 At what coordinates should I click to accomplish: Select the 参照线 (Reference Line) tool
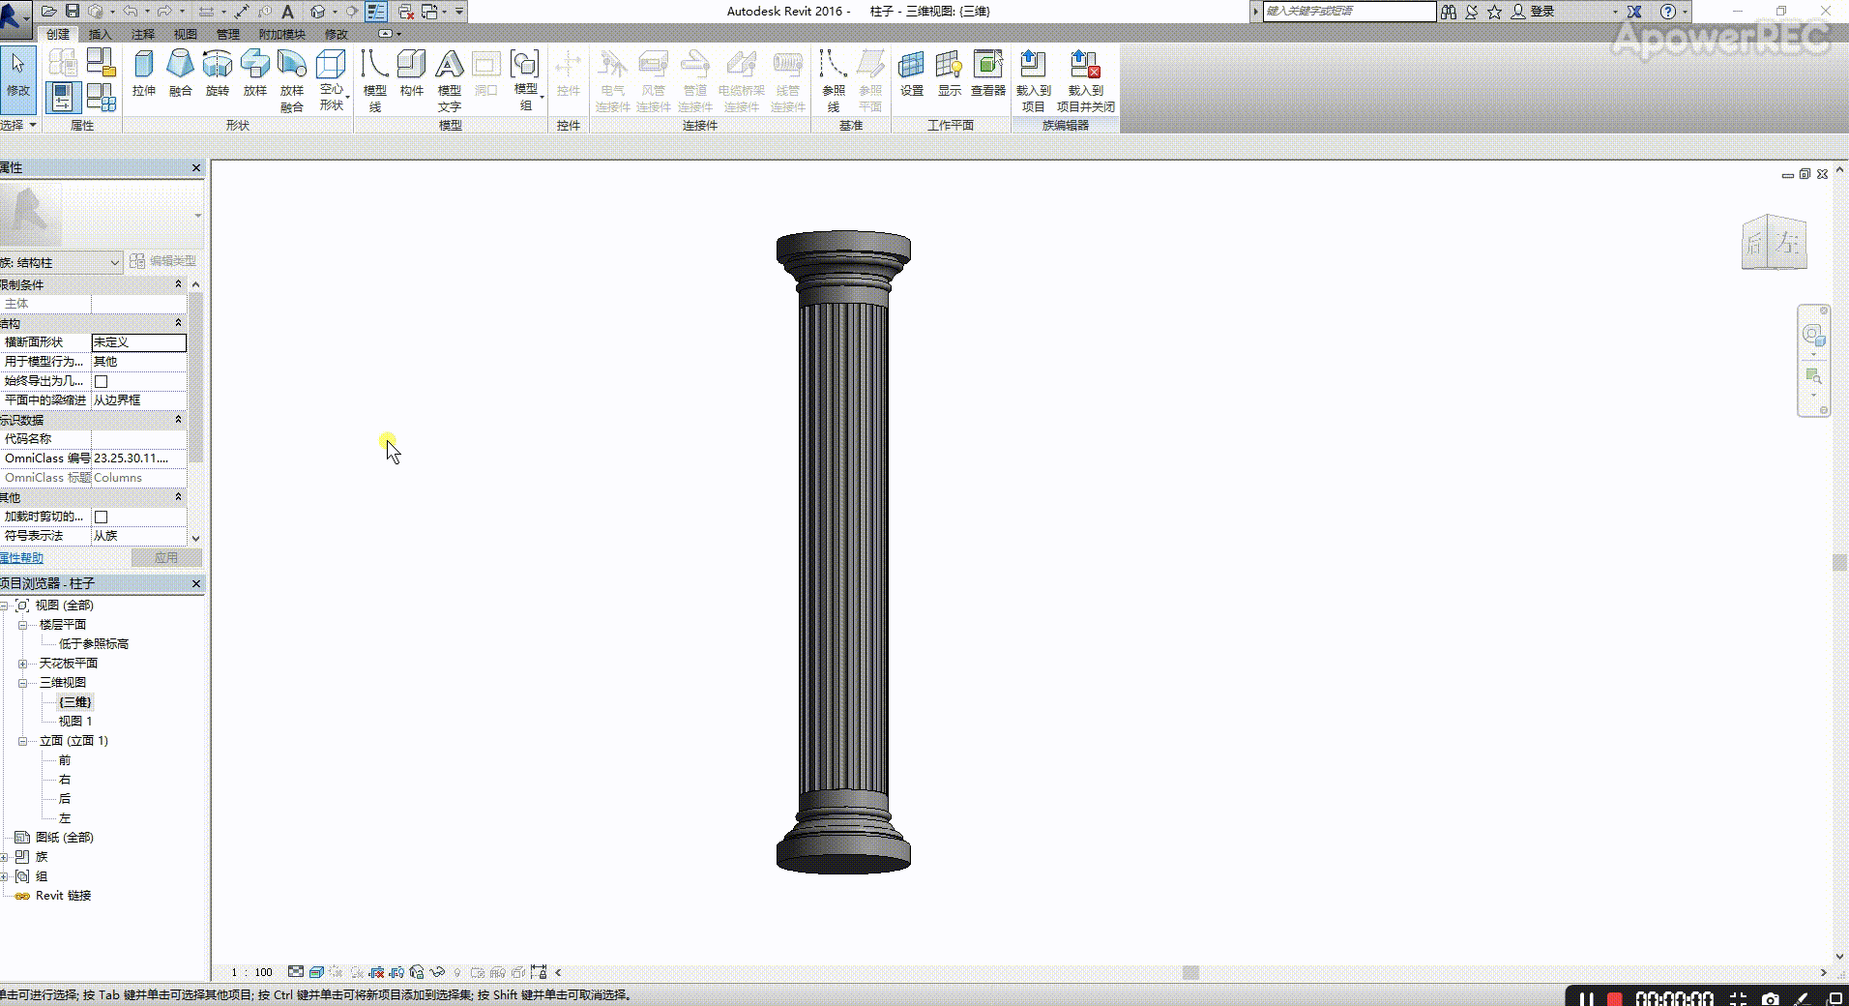point(833,79)
